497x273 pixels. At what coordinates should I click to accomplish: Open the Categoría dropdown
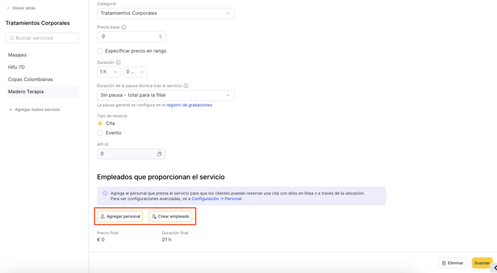[166, 13]
